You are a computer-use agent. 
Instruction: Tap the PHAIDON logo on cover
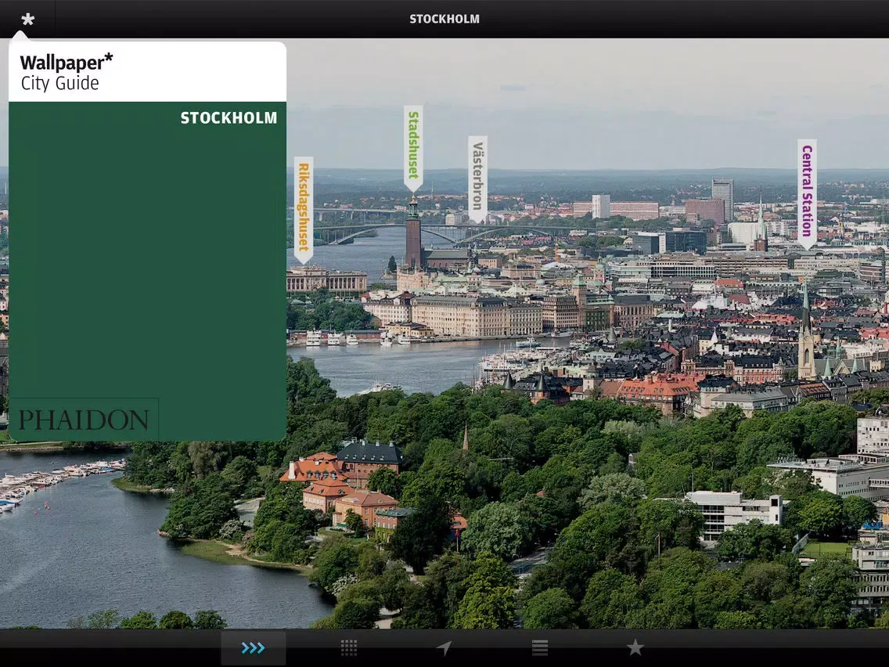(x=84, y=420)
